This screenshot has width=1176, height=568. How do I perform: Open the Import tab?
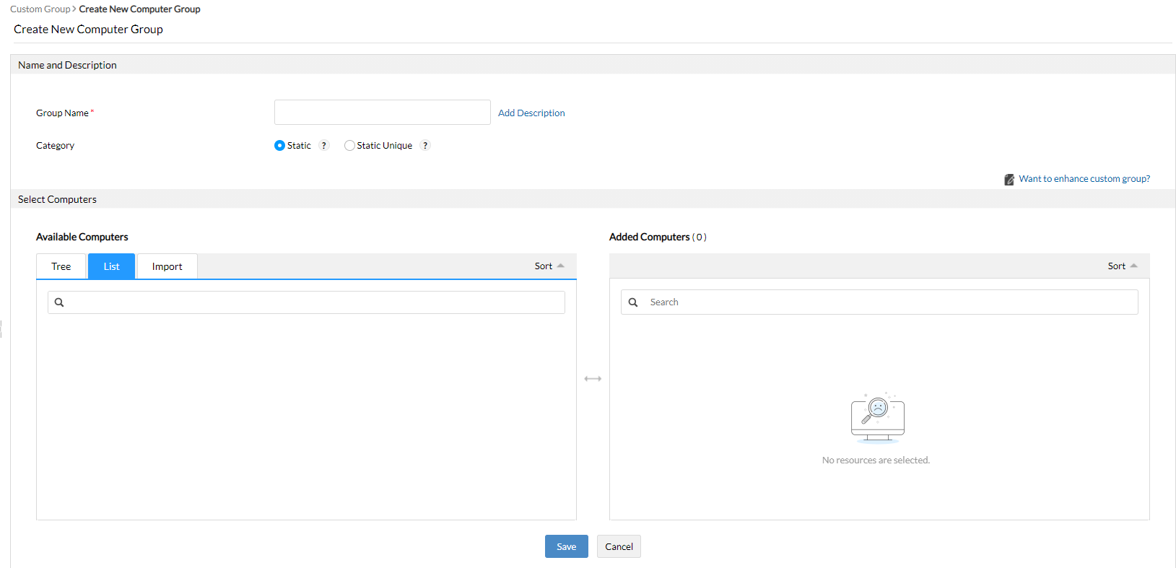[167, 266]
